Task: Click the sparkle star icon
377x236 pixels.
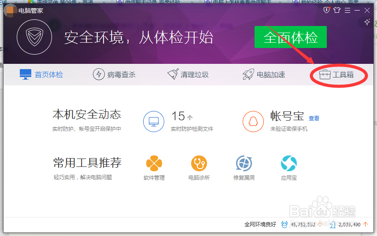Action: pos(367,22)
